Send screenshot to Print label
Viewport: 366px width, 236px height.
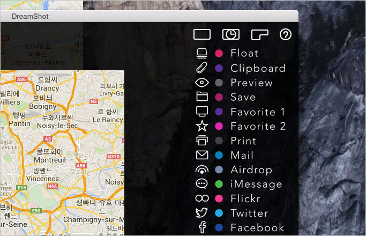point(243,141)
